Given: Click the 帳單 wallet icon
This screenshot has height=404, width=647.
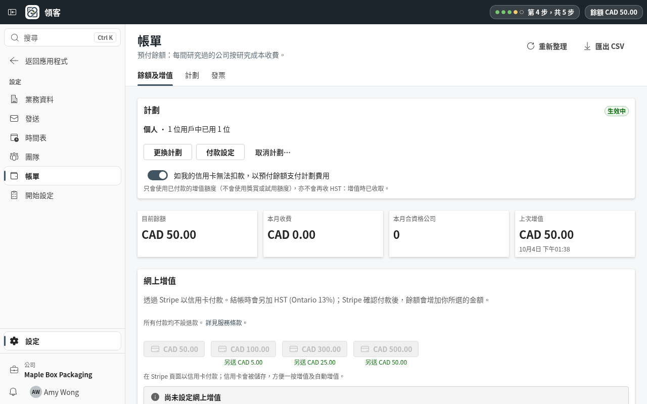Looking at the screenshot, I should [x=14, y=176].
